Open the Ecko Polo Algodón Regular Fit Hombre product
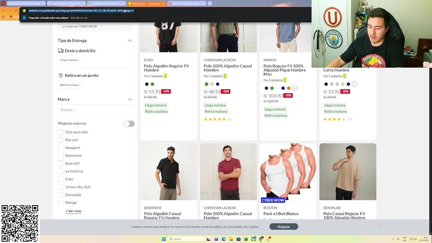The height and width of the screenshot is (243, 432). click(x=166, y=68)
